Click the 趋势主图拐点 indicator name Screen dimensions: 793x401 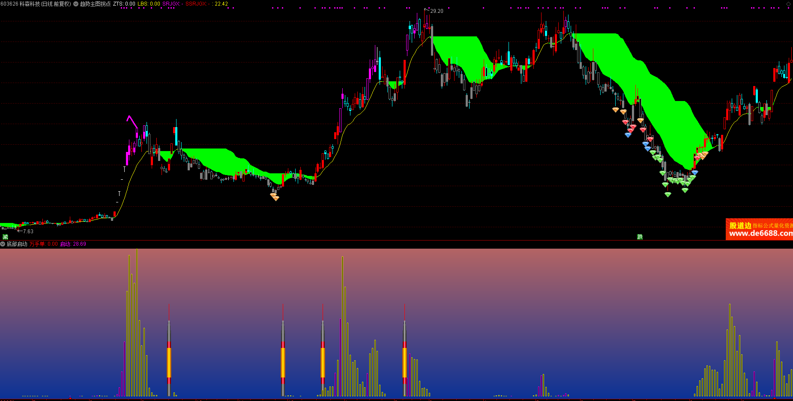point(95,4)
